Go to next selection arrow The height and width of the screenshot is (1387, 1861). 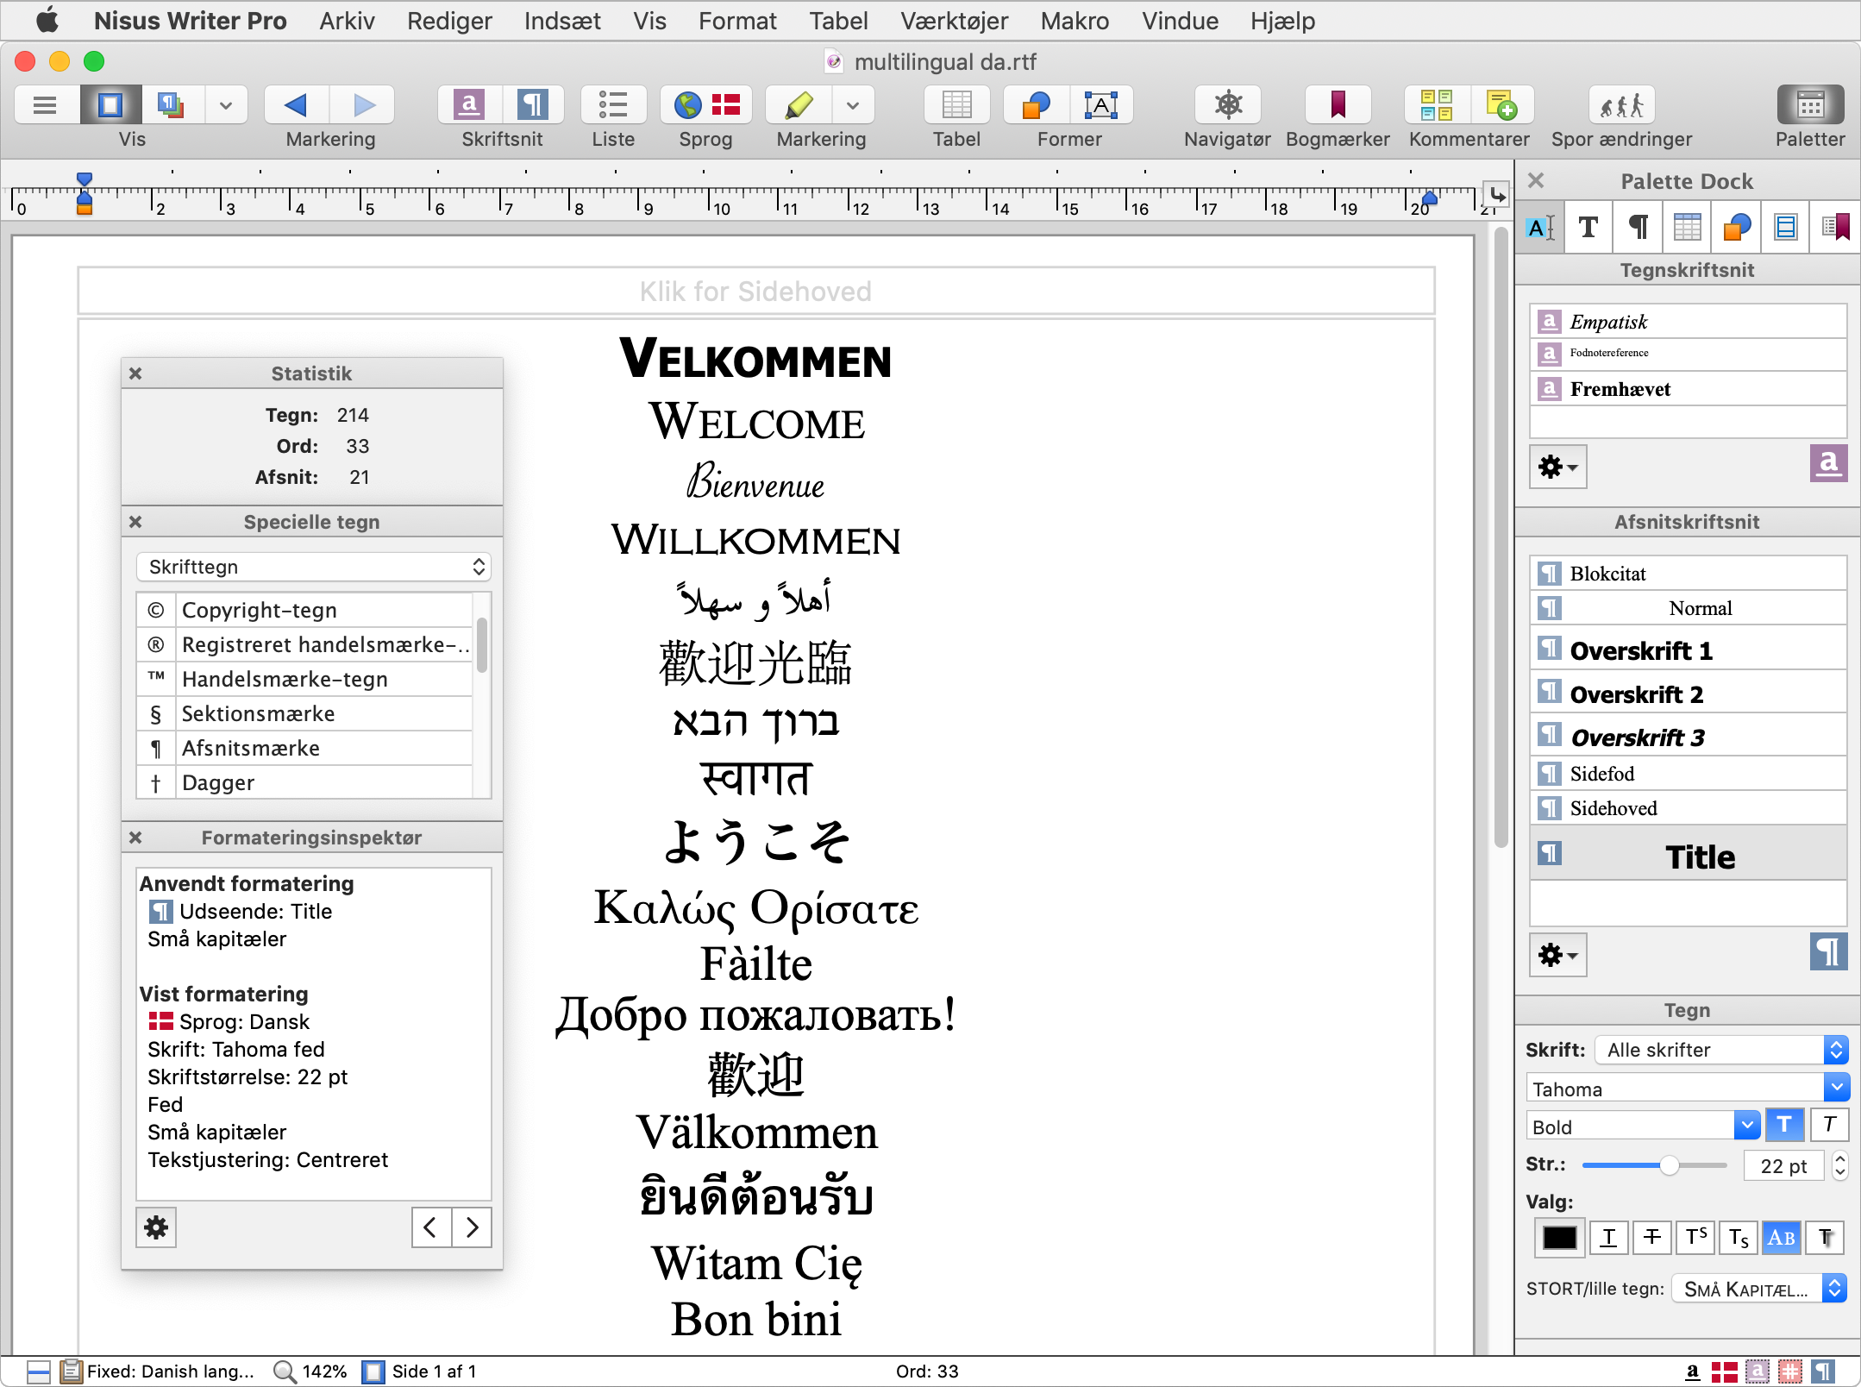click(x=363, y=105)
